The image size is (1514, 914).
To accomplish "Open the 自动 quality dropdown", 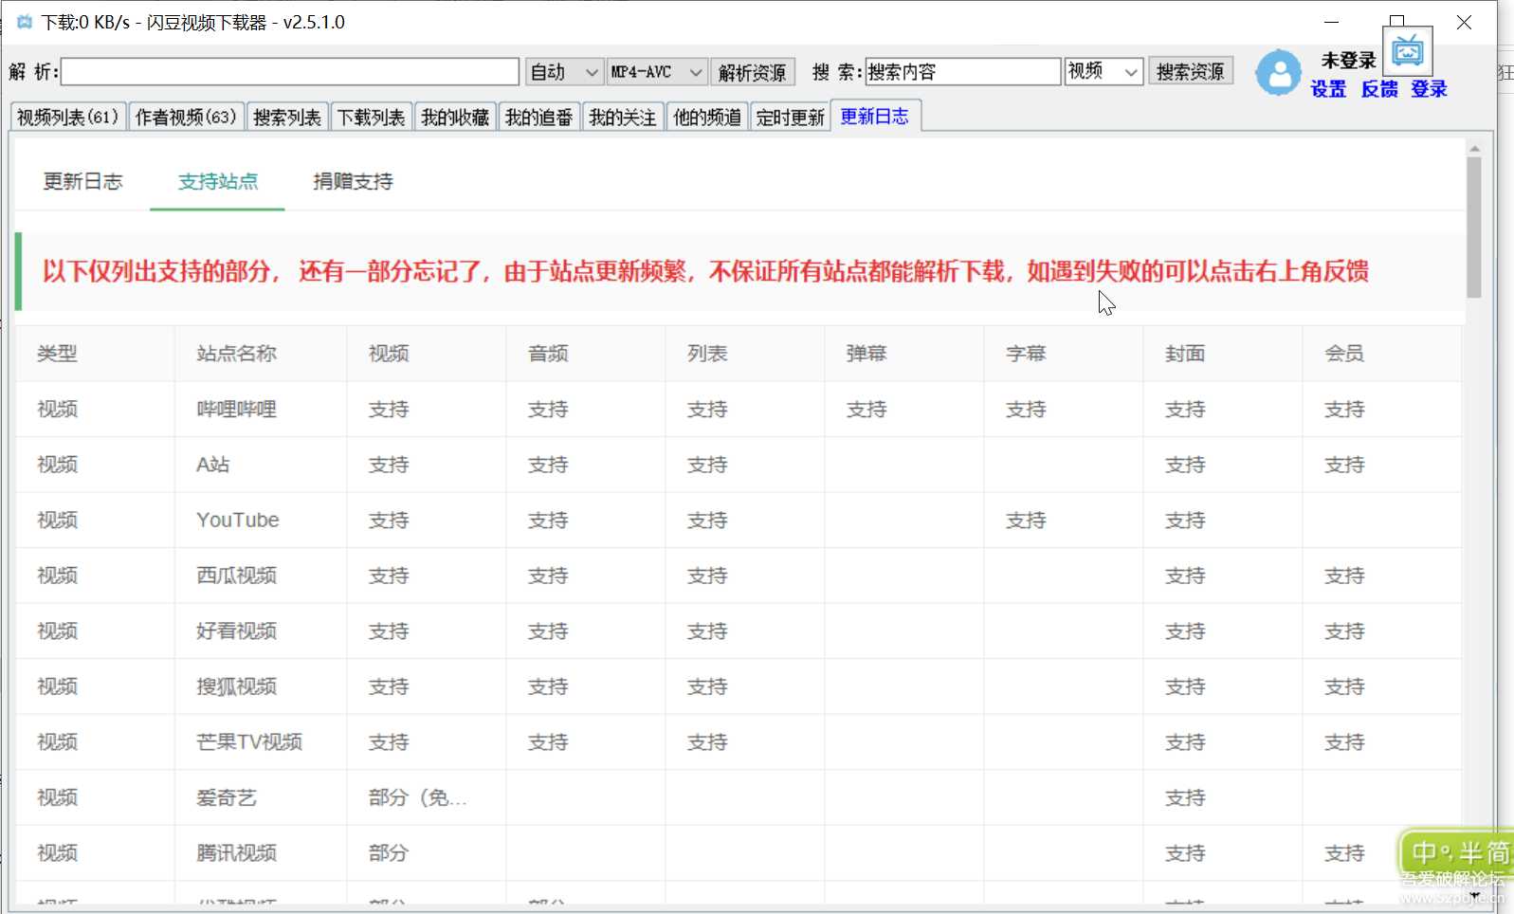I will [564, 72].
